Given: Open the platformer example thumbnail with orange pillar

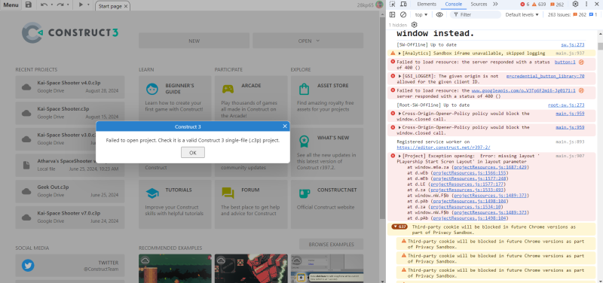Looking at the screenshot, I should 175,269.
